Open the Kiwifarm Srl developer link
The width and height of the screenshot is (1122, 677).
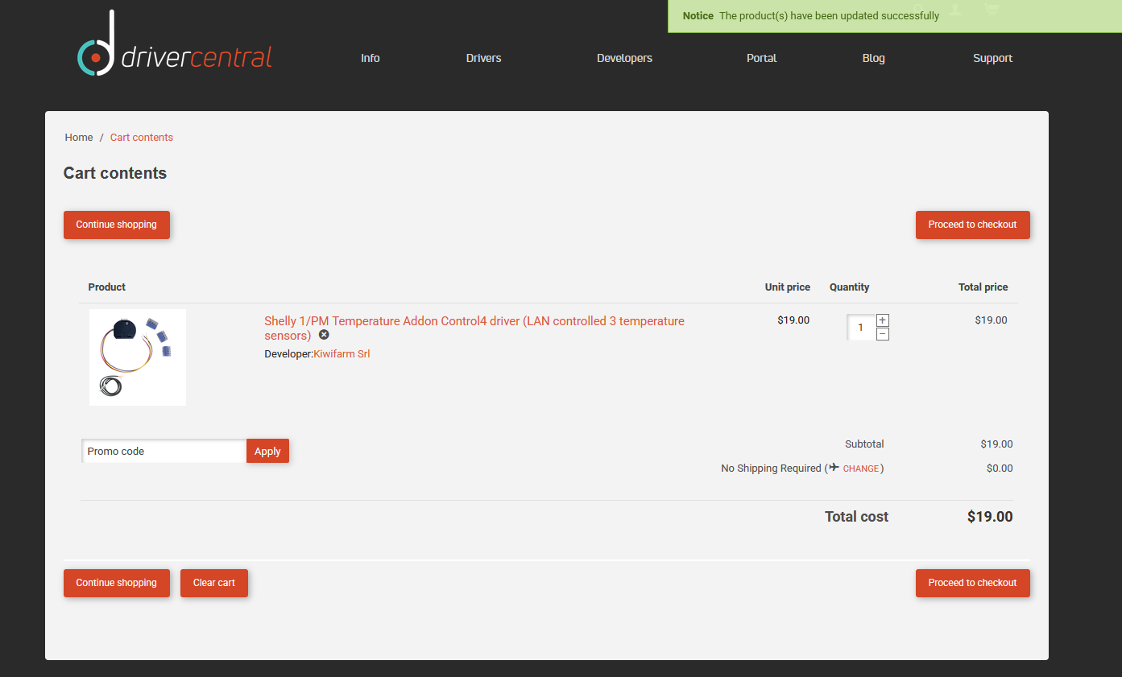click(x=342, y=354)
